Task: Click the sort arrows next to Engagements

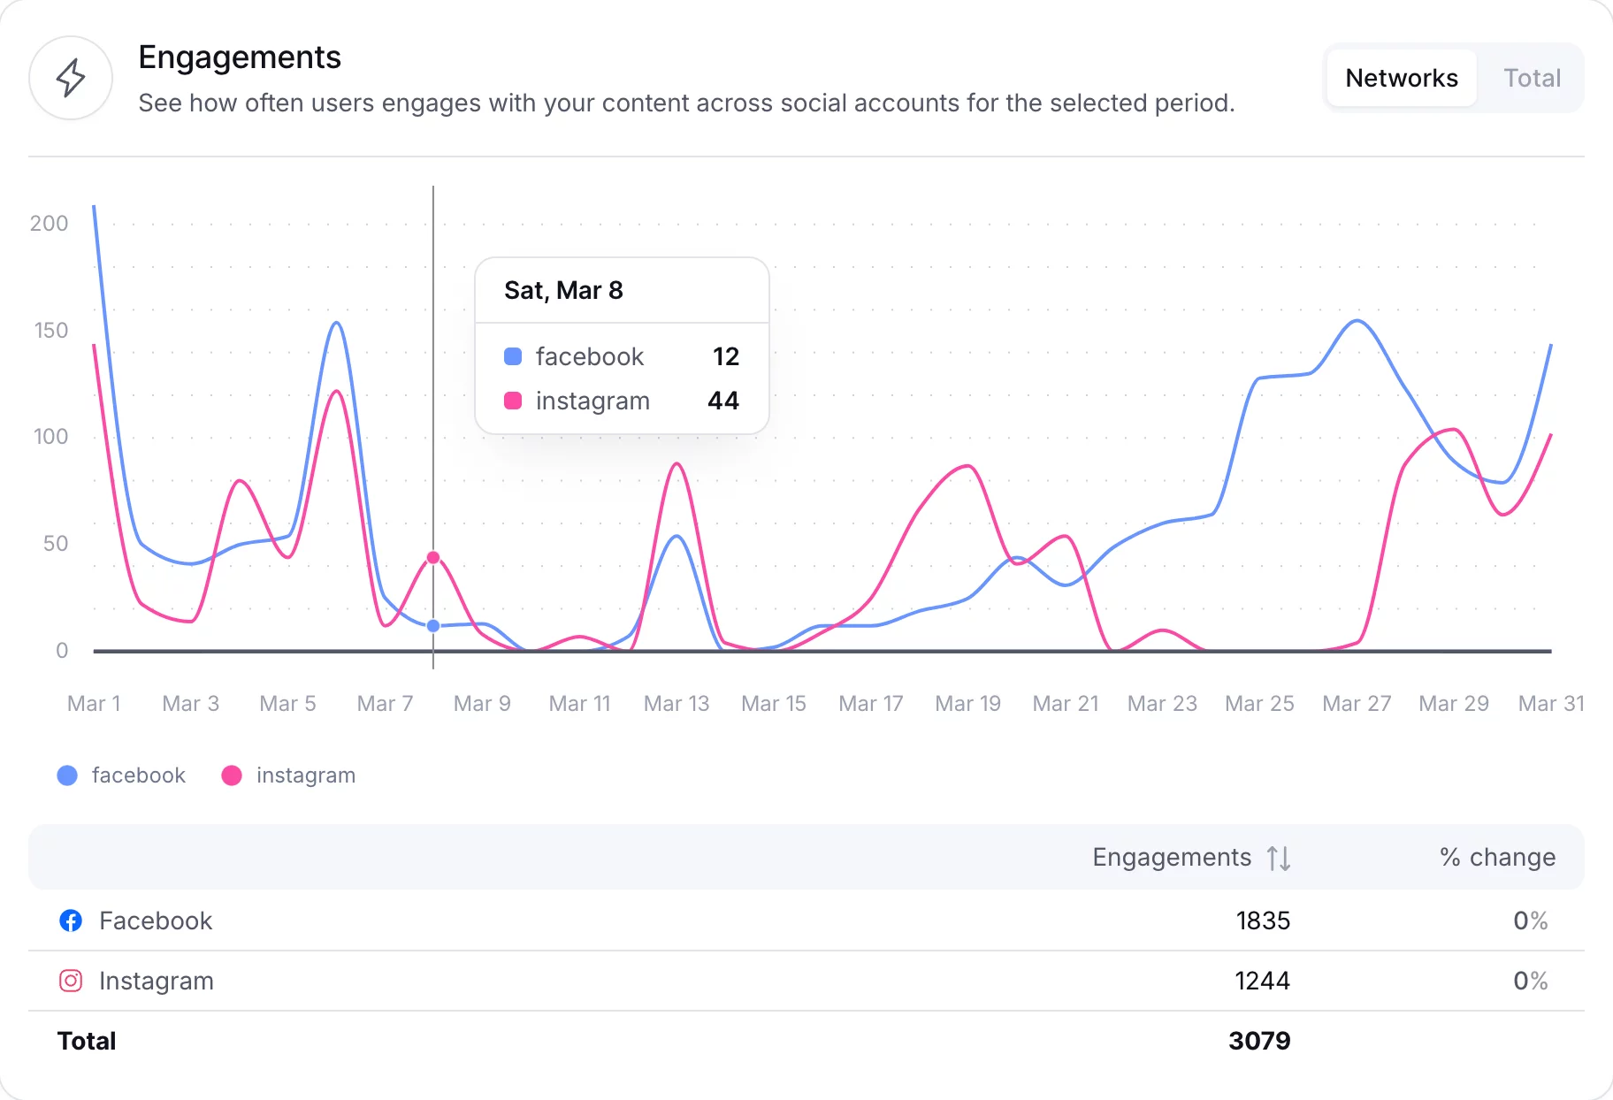Action: coord(1277,857)
